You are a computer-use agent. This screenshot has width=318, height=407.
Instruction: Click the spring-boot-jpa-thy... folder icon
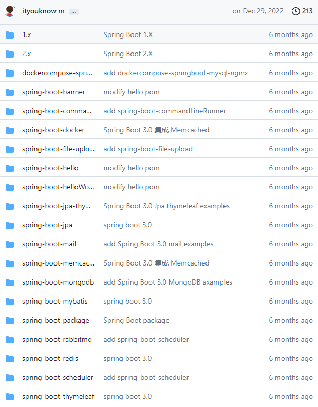pos(10,206)
